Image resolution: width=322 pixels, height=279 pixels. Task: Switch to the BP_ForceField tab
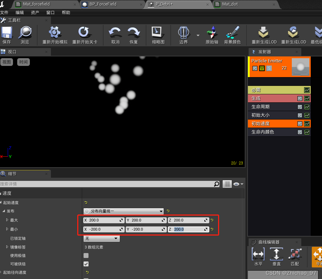pos(104,4)
